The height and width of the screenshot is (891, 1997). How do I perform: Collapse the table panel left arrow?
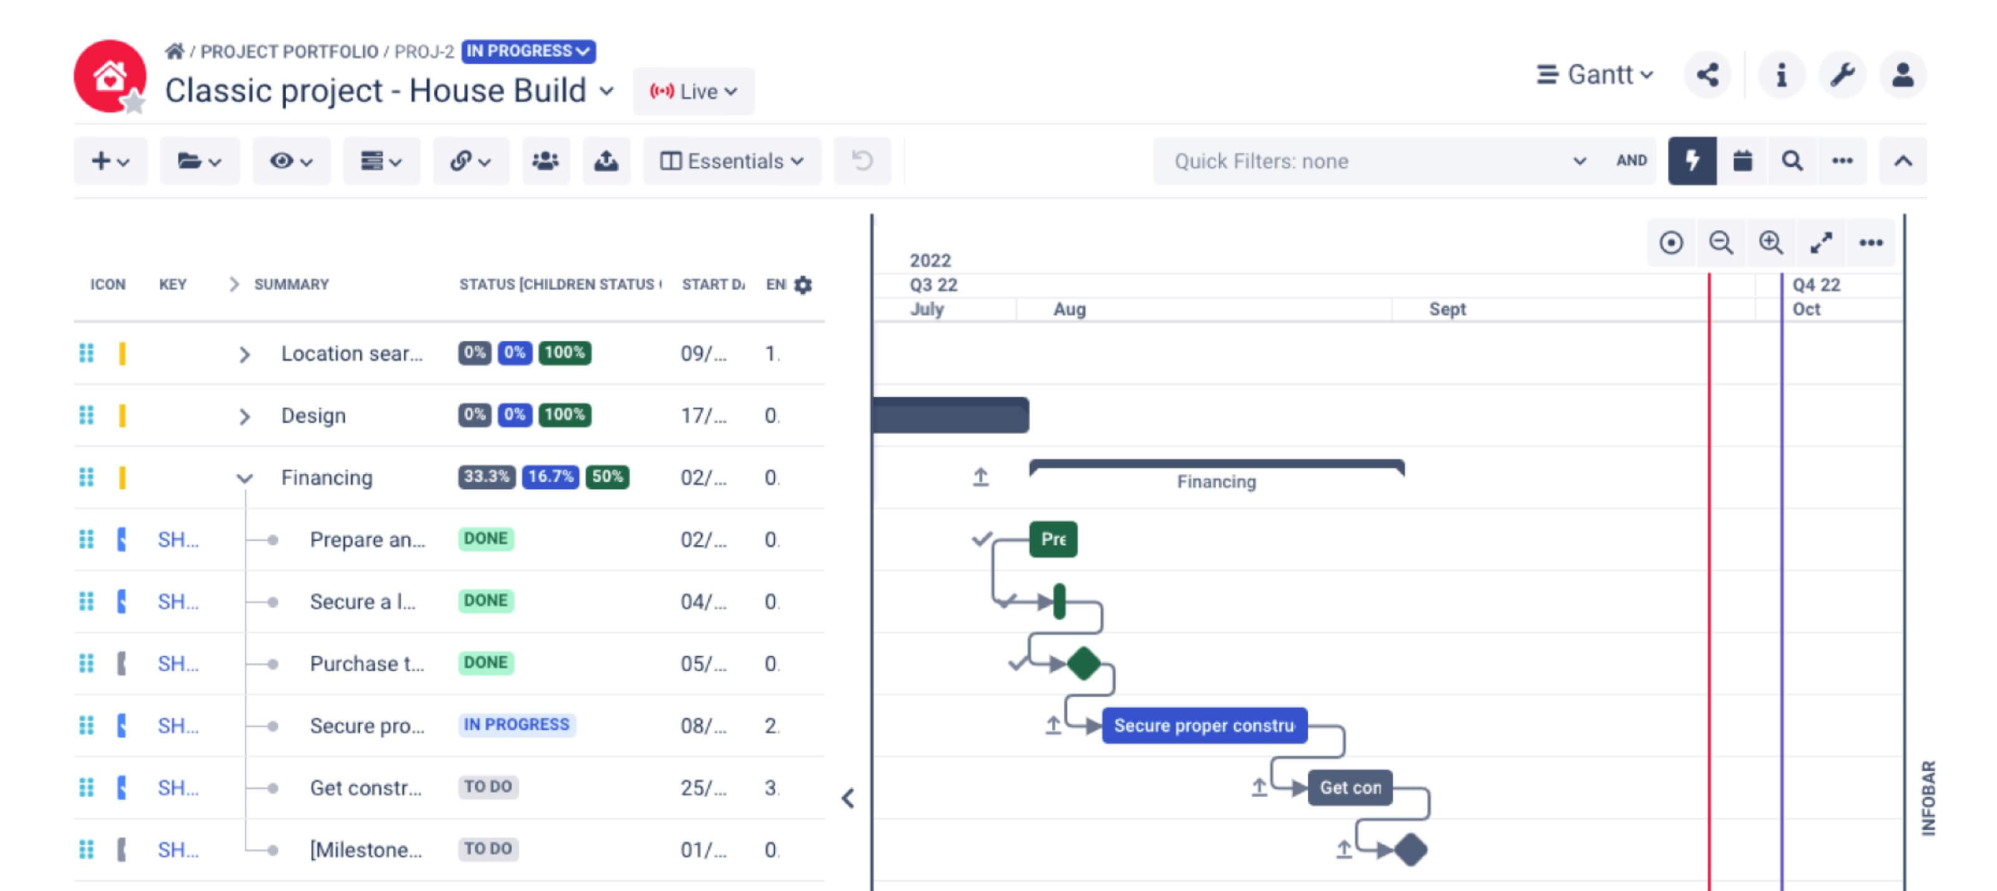[848, 798]
